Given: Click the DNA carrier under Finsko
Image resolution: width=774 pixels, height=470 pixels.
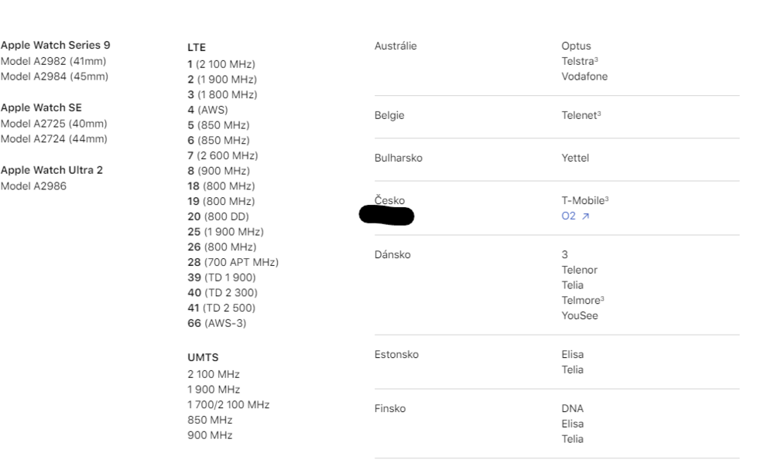Looking at the screenshot, I should (x=572, y=409).
